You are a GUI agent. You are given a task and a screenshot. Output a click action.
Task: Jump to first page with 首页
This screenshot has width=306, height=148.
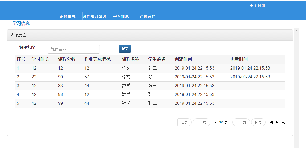click(184, 122)
